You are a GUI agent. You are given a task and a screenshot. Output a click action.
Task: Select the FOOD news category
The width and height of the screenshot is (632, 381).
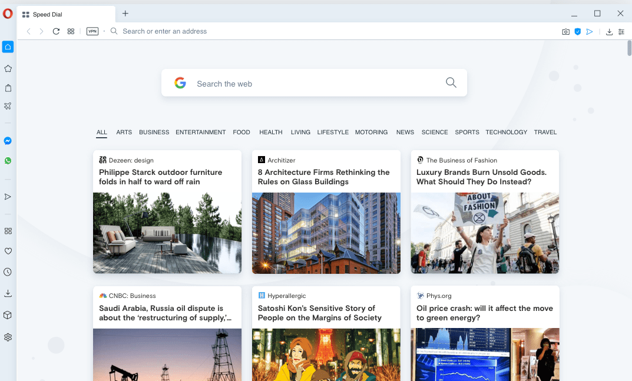pos(241,132)
